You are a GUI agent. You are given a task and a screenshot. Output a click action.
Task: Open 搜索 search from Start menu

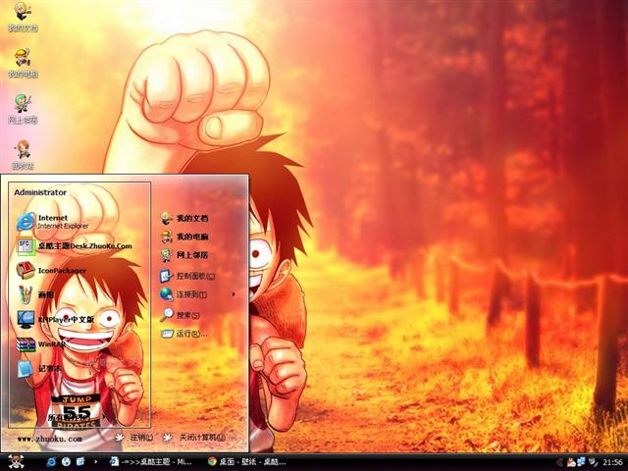coord(180,315)
